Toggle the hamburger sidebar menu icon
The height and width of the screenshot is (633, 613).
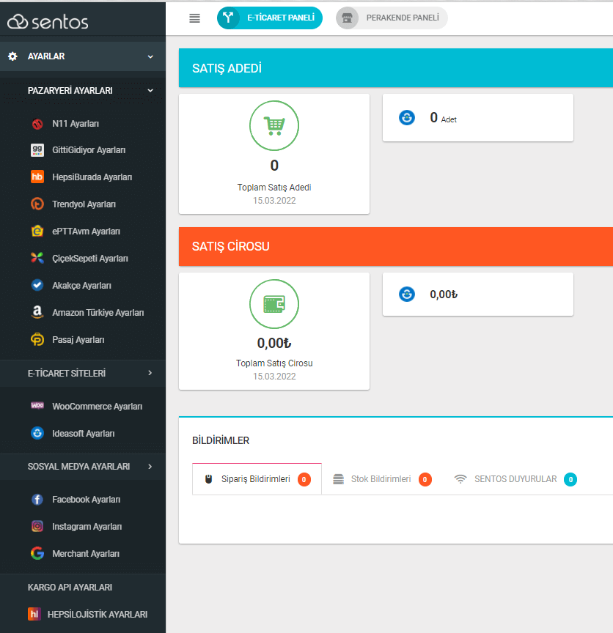pos(194,18)
